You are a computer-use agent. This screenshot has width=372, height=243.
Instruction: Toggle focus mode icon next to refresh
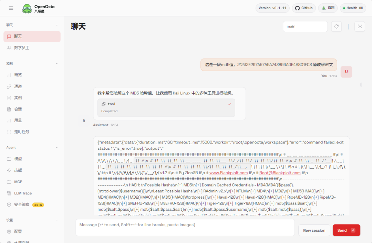pos(359,27)
